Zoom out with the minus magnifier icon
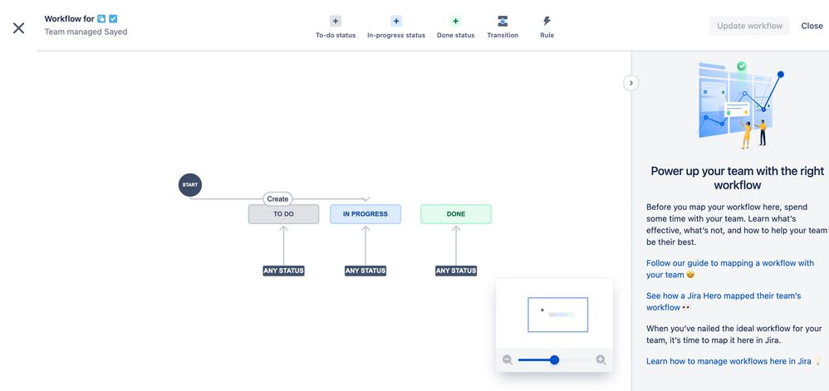Viewport: 829px width, 391px height. click(508, 359)
